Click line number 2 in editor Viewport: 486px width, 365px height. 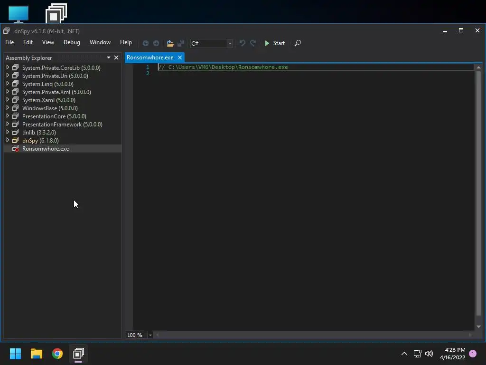point(148,73)
